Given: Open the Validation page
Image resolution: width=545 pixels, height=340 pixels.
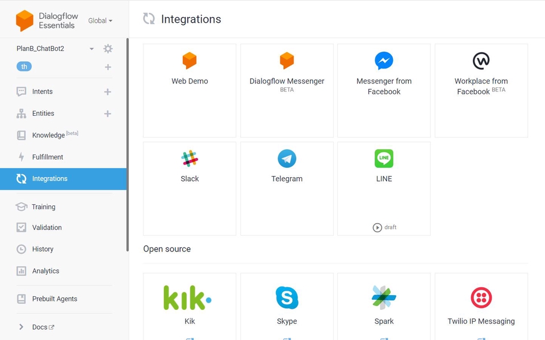Looking at the screenshot, I should pyautogui.click(x=47, y=228).
